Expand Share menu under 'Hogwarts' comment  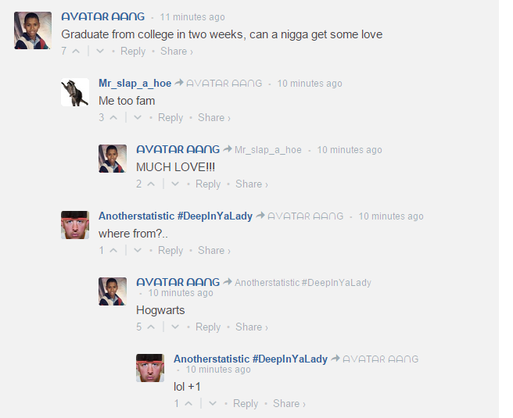point(252,327)
